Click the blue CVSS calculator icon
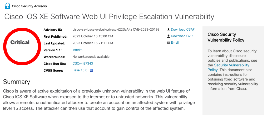 91,70
